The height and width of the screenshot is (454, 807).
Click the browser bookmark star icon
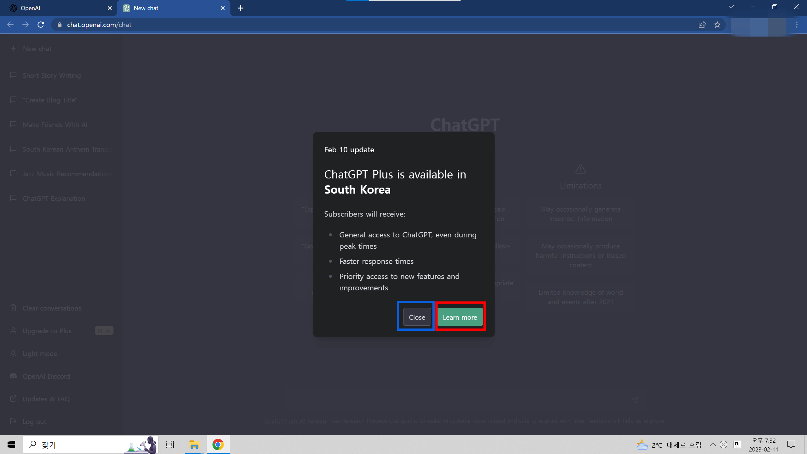click(x=718, y=24)
